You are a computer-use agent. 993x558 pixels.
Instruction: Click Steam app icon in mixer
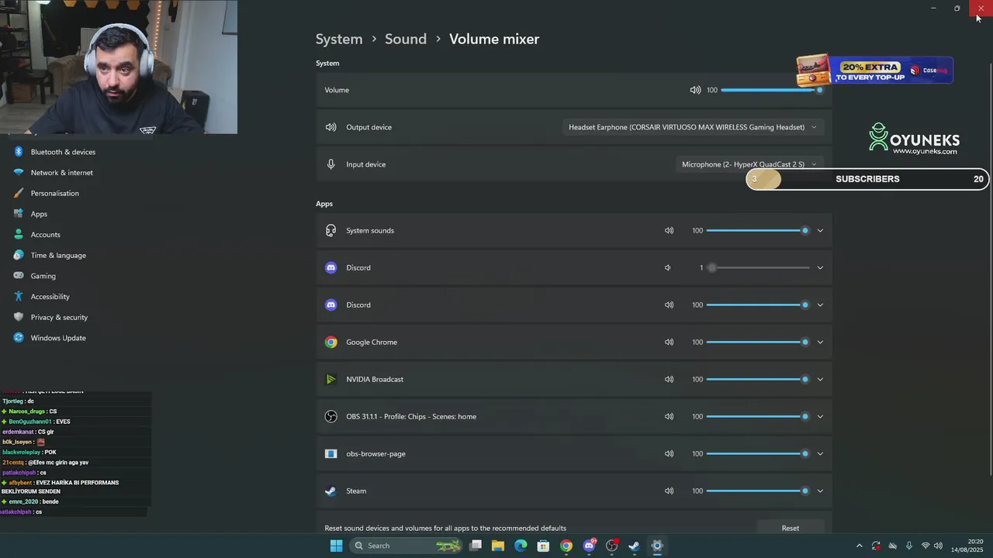click(331, 491)
